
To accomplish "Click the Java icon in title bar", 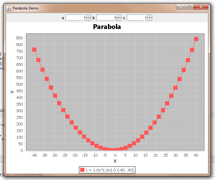I will (9, 8).
